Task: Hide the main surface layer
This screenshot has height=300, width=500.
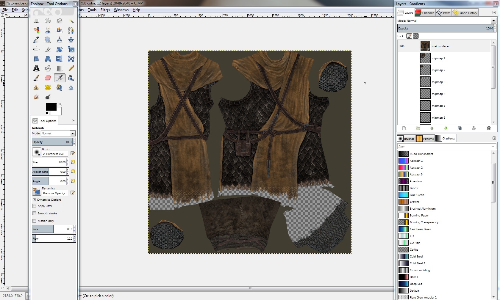Action: 402,46
